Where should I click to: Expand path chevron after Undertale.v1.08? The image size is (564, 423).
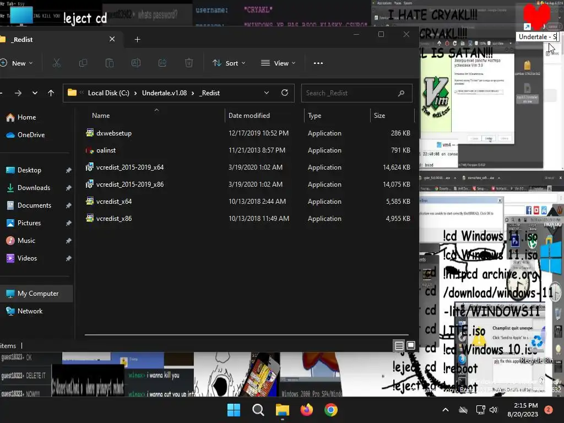(193, 93)
